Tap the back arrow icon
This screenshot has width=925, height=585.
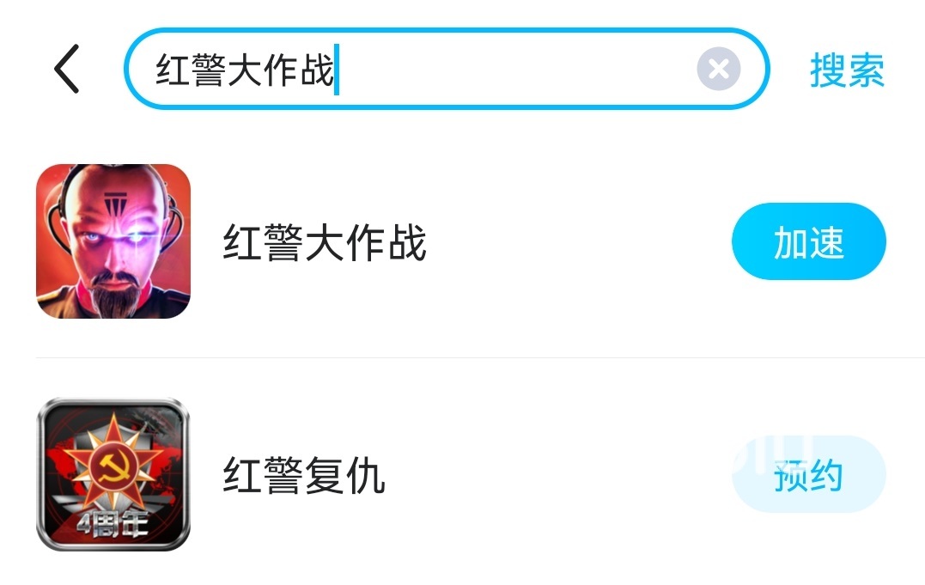[67, 69]
